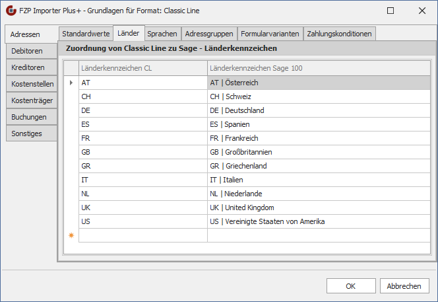
Task: Open the CH | Schweiz combo cell
Action: (319, 96)
